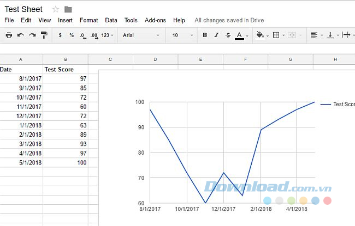The height and width of the screenshot is (226, 355).
Task: Open the font size 10 dropdown
Action: 182,35
